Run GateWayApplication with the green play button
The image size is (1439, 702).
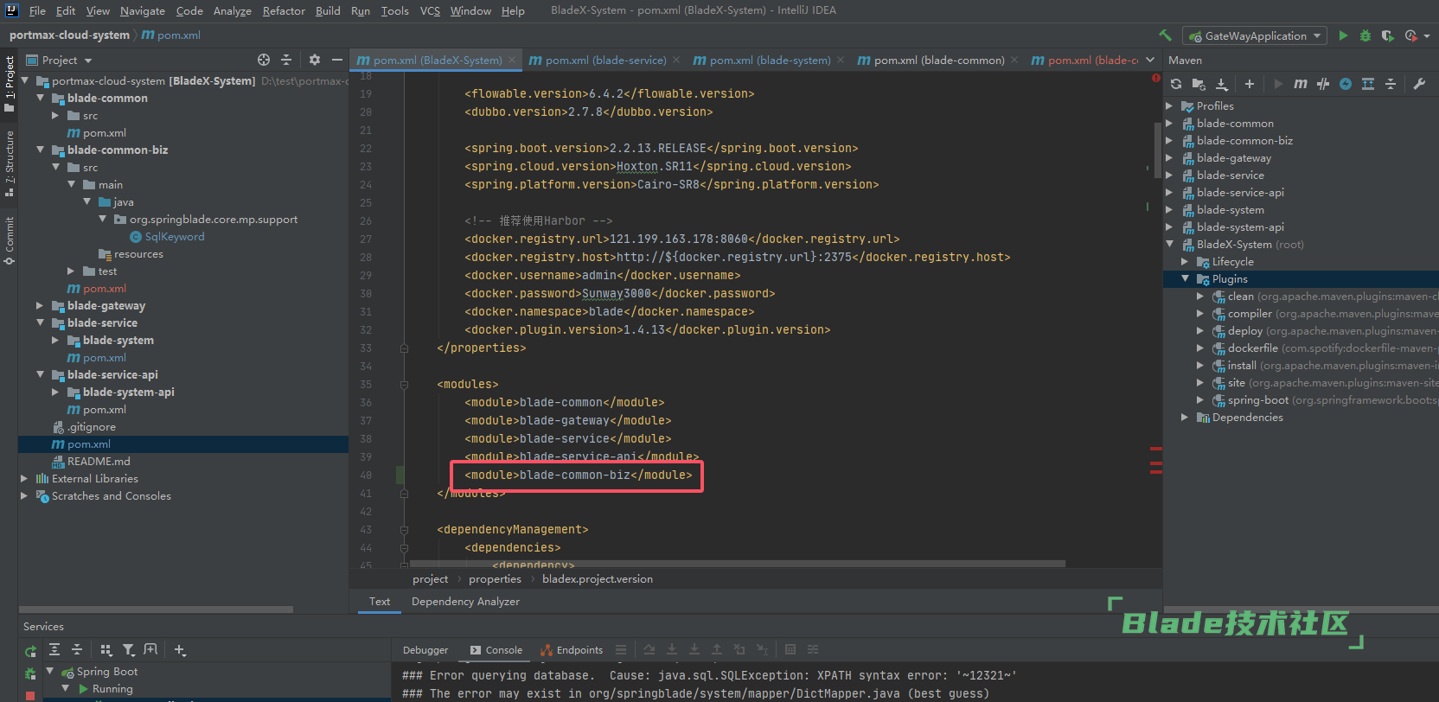[x=1343, y=35]
